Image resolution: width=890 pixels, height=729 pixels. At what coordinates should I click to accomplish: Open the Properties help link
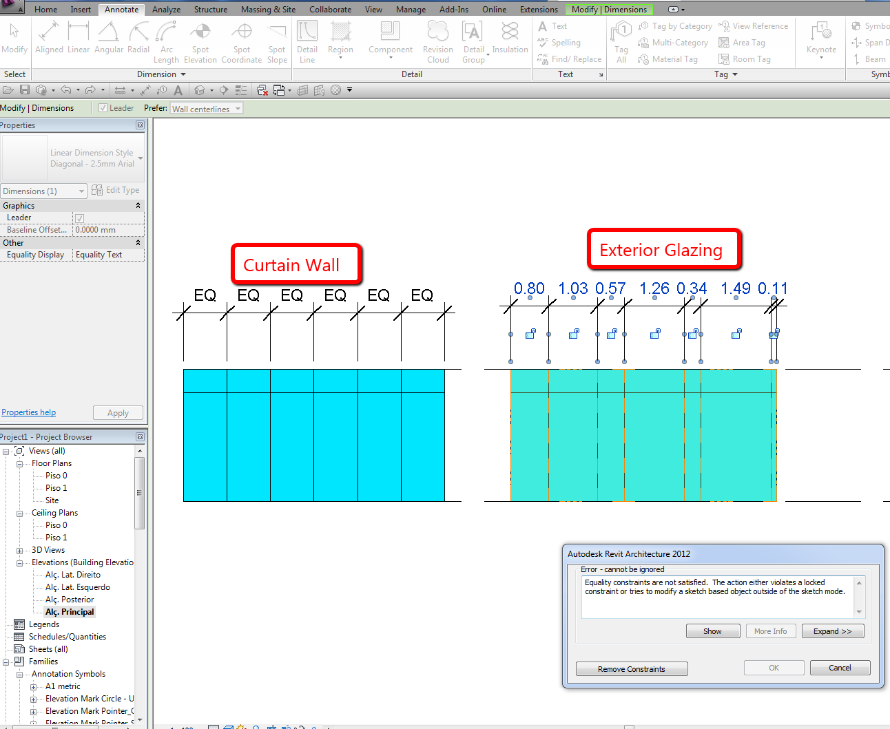click(29, 412)
